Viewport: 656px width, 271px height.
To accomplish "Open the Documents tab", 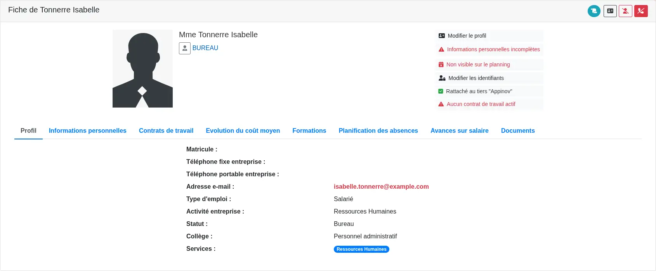I will click(x=518, y=131).
